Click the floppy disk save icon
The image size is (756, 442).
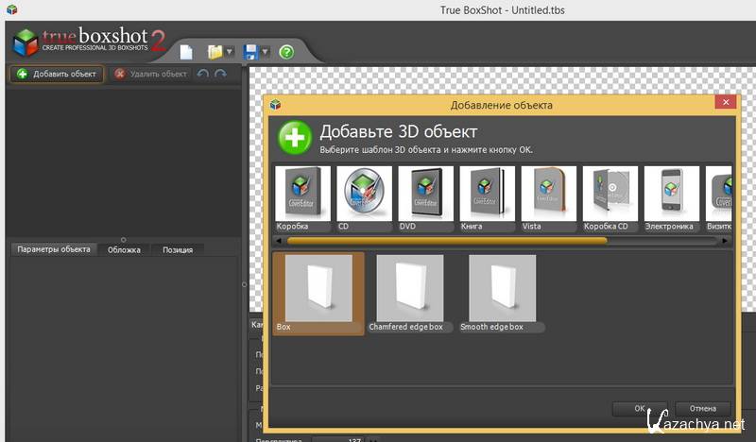(250, 51)
